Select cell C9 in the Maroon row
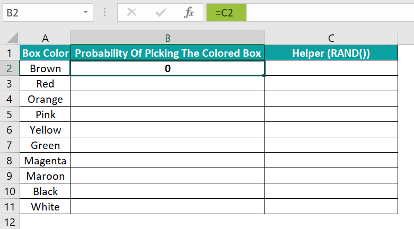This screenshot has width=414, height=229. (x=331, y=175)
